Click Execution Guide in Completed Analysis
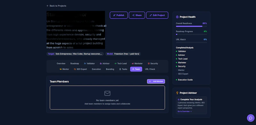The image size is (256, 125). (x=185, y=80)
